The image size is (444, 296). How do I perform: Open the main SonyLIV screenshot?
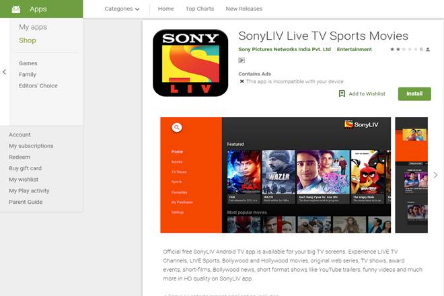pyautogui.click(x=276, y=175)
